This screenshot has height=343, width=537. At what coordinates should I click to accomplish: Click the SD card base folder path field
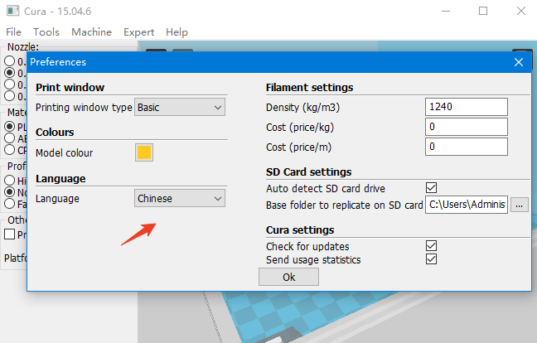pos(466,204)
